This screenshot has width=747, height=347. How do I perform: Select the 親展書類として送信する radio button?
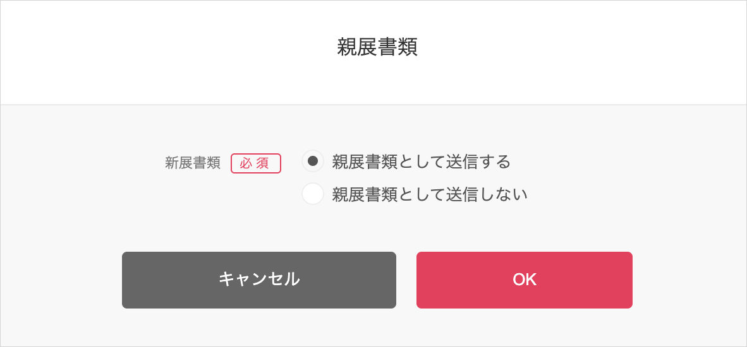[x=313, y=161]
